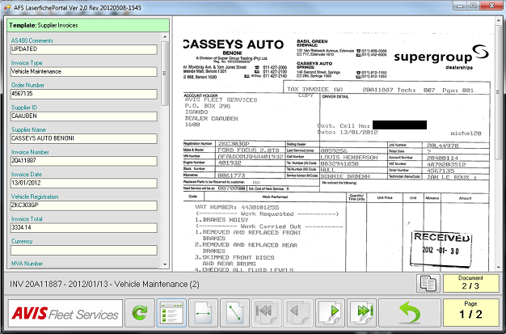Click the document viewer scroll up arrow
Viewport: 506px width, 334px height.
point(498,21)
